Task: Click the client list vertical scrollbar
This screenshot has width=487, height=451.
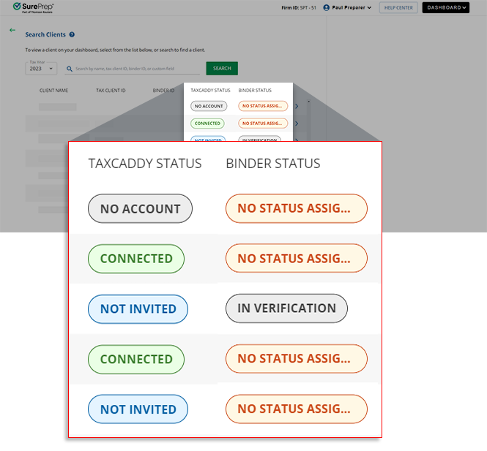Action: 308,119
